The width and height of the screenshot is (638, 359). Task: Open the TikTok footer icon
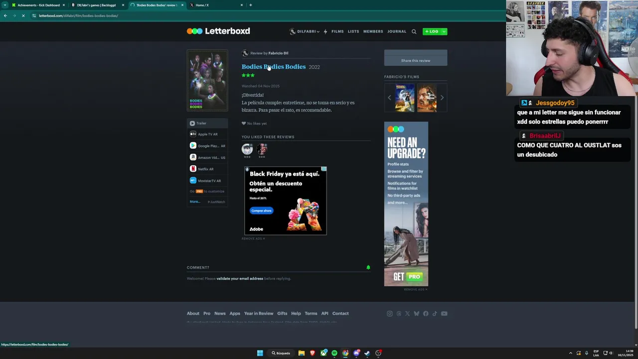coord(435,314)
